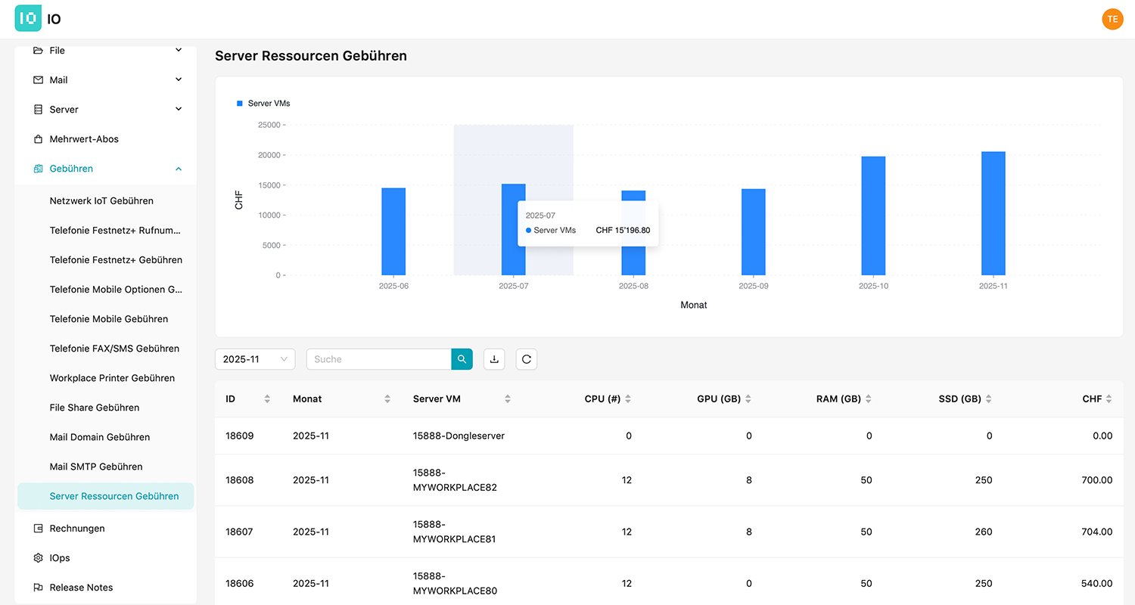Open Rechnungen from the sidebar
This screenshot has width=1135, height=605.
coord(77,529)
